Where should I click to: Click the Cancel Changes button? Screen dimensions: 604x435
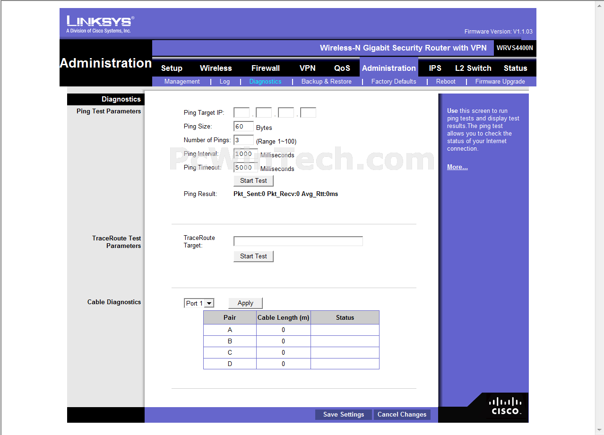402,415
